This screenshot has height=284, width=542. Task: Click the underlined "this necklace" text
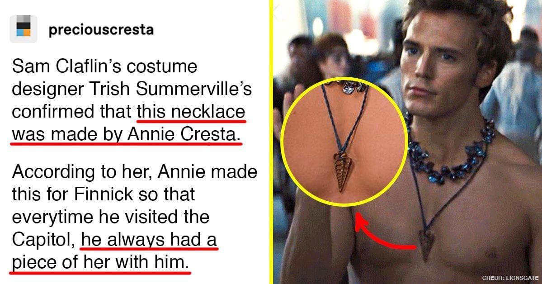pyautogui.click(x=191, y=112)
